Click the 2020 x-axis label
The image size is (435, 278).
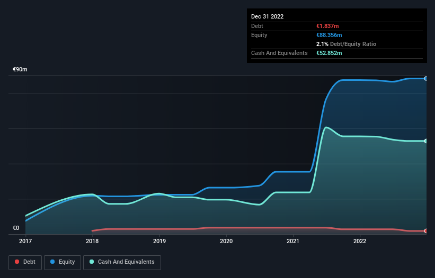(x=226, y=241)
